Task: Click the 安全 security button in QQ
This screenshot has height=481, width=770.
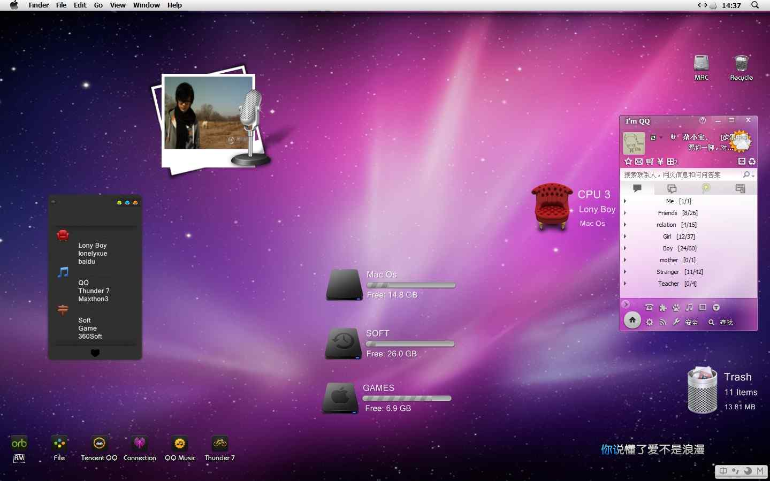Action: click(x=691, y=323)
